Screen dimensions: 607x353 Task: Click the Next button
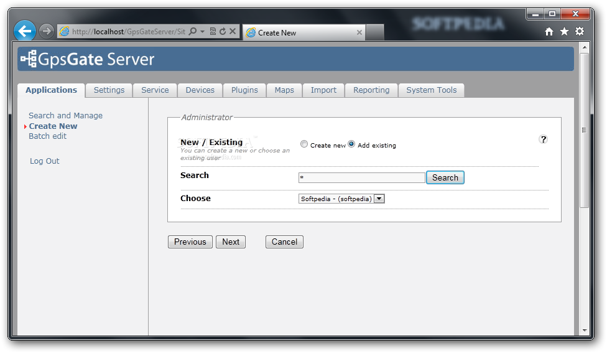click(x=231, y=242)
